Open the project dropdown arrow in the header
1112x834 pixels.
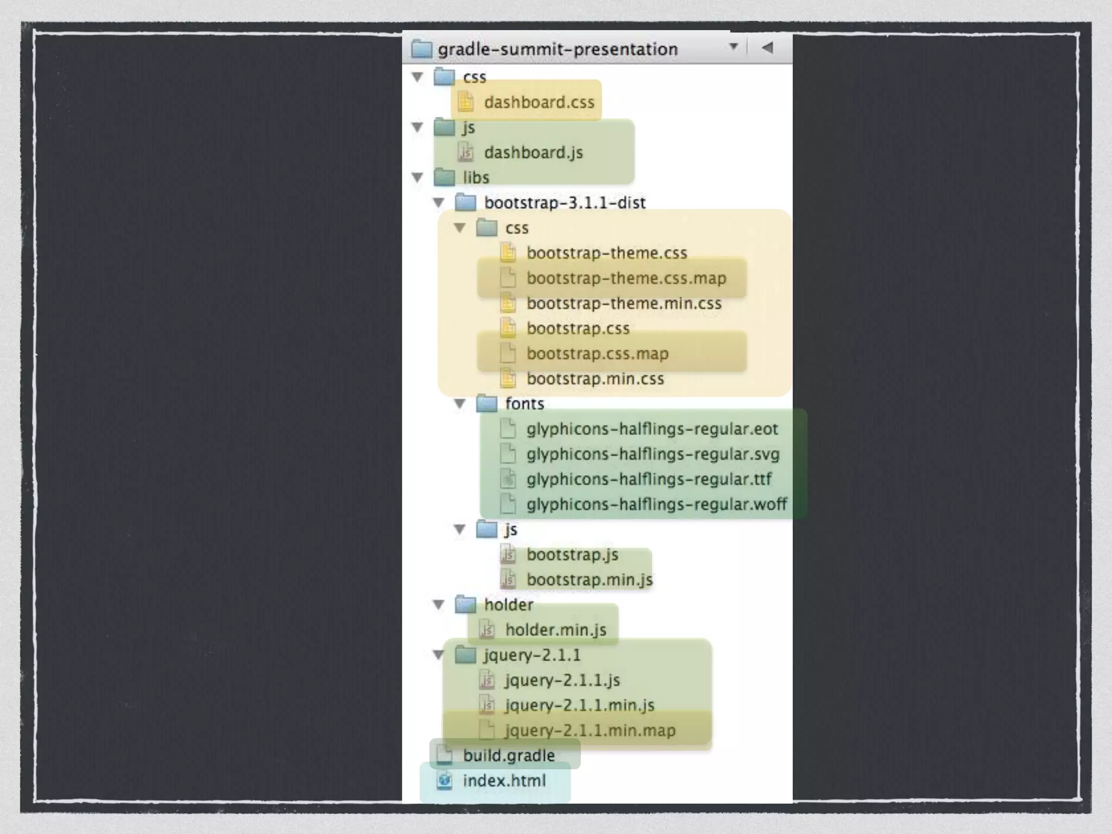[x=733, y=47]
